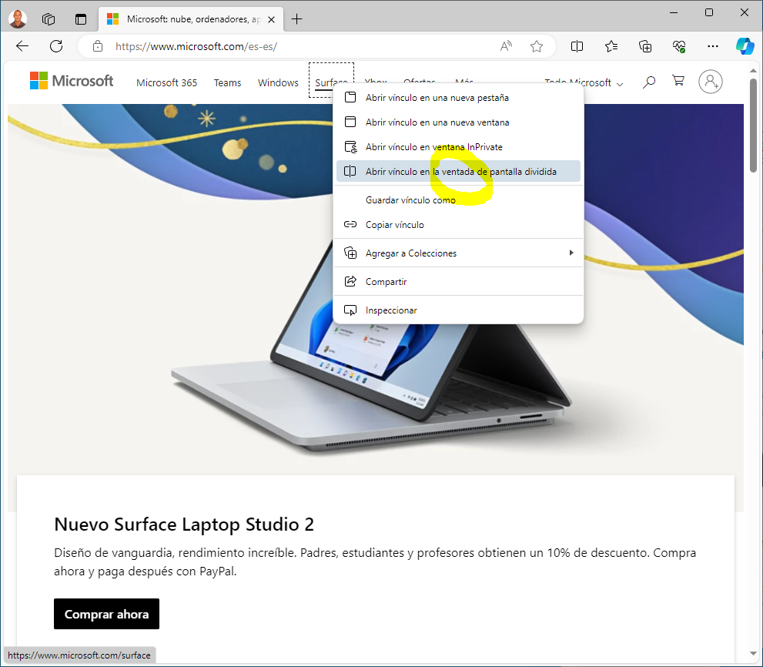Open tab actions menu icon
763x667 pixels.
click(80, 19)
